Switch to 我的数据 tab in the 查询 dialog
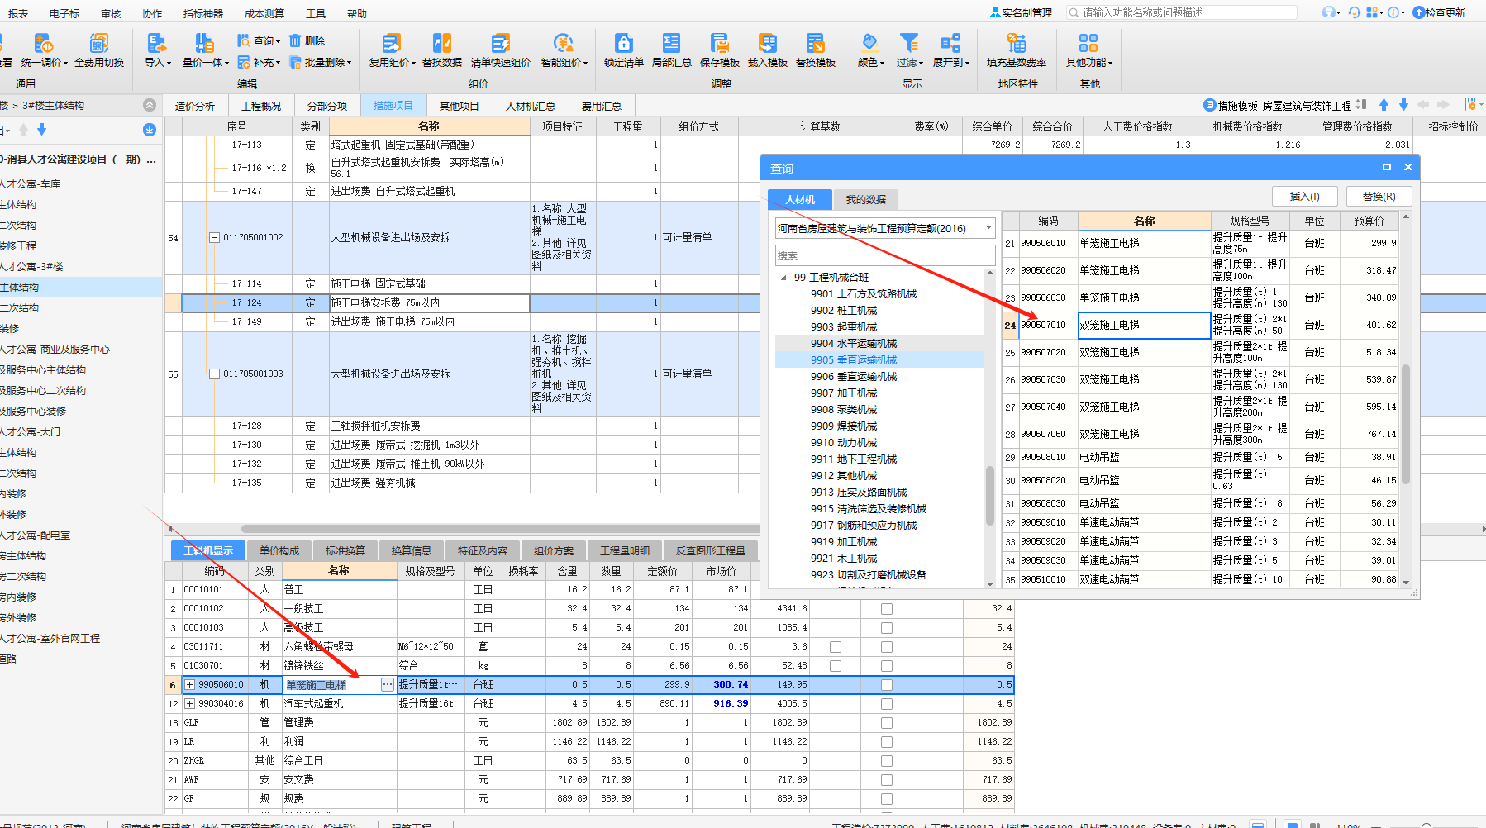The height and width of the screenshot is (828, 1486). 865,199
